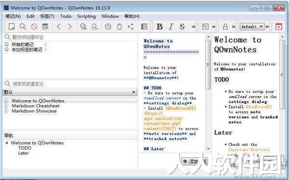Open the Scripting menu
The height and width of the screenshot is (180, 289).
pyautogui.click(x=86, y=16)
